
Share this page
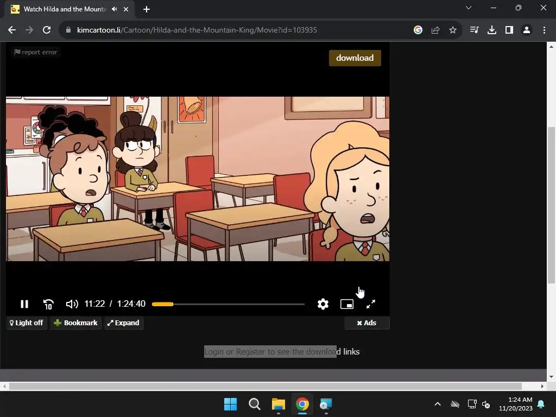coord(435,30)
